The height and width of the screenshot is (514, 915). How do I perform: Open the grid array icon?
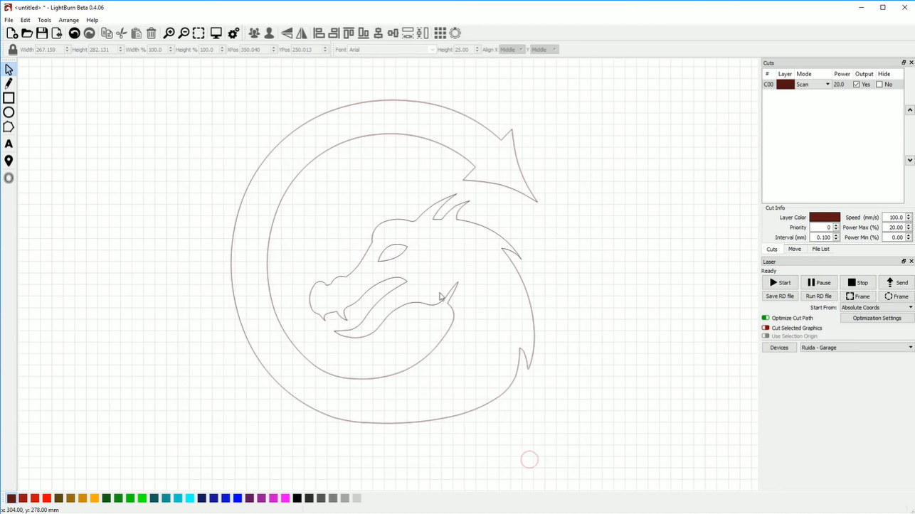coord(440,33)
